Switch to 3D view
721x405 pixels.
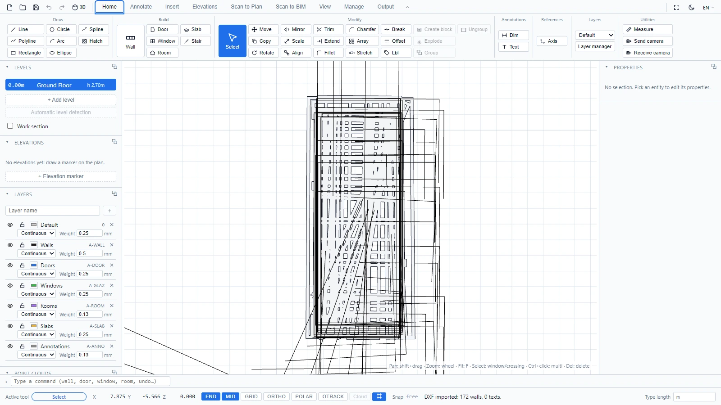tap(79, 7)
